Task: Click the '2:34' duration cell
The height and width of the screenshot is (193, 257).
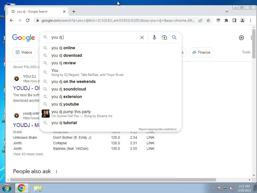Action: 134,137
